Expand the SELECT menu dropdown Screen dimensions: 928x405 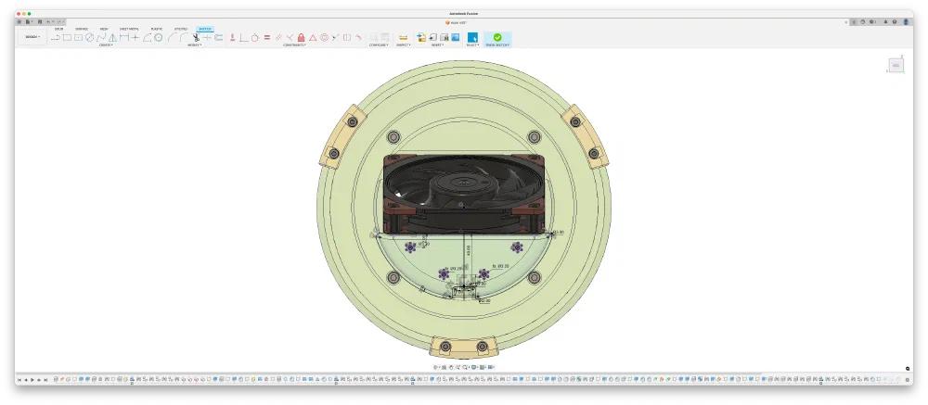pos(472,44)
